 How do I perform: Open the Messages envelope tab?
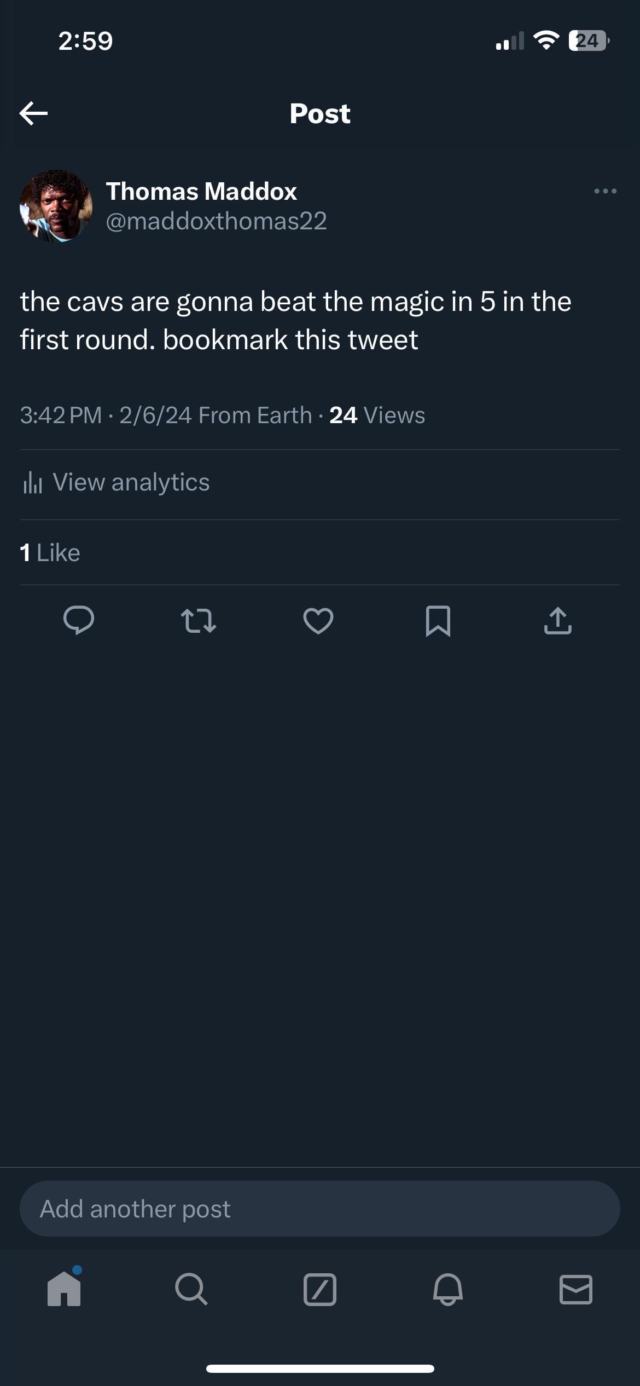pyautogui.click(x=576, y=1289)
